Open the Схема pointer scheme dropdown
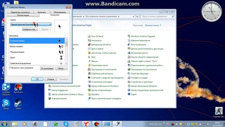 (31, 24)
